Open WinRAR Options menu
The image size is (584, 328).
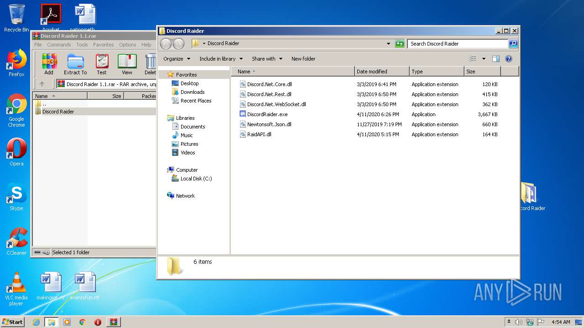(128, 45)
